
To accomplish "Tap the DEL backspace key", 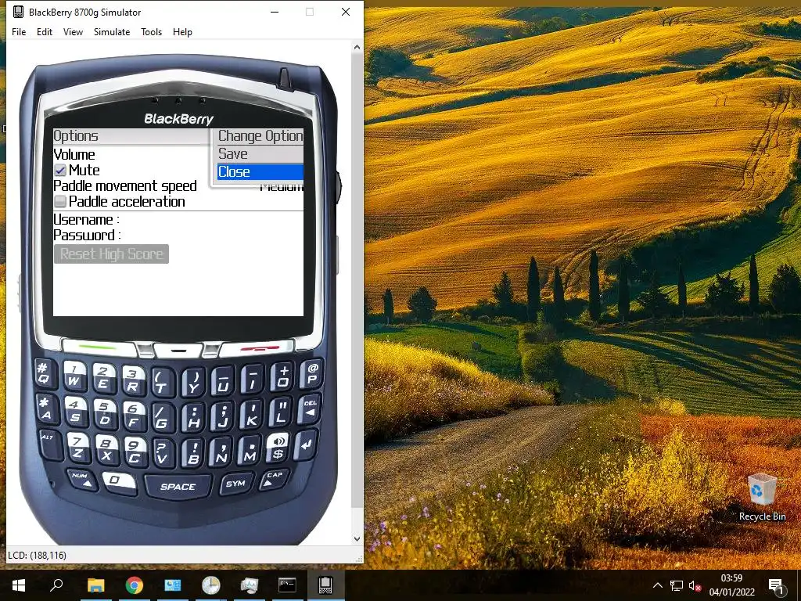I will pos(310,408).
